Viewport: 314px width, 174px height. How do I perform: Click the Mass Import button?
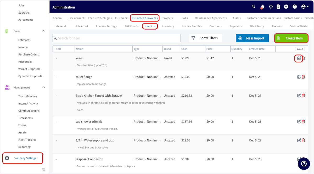click(252, 38)
